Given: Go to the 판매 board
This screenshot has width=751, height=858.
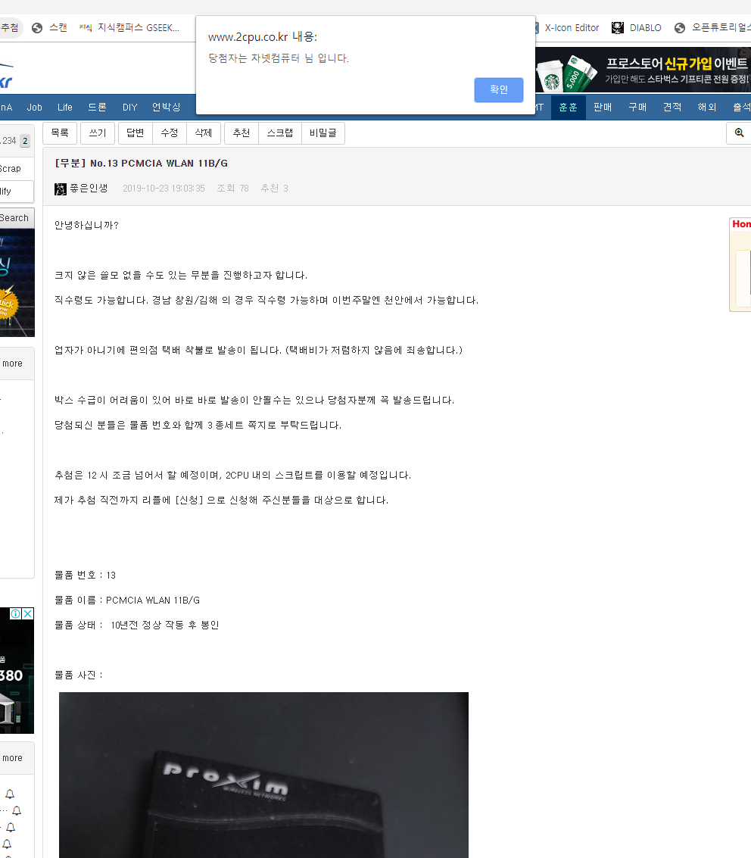Looking at the screenshot, I should [x=603, y=108].
